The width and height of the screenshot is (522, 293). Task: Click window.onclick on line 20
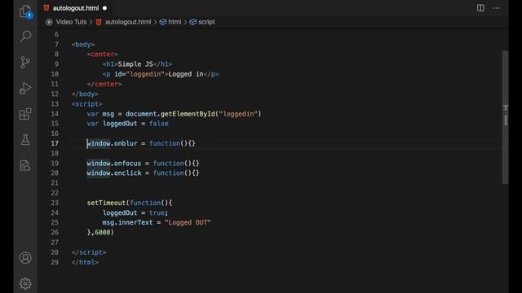(x=114, y=173)
